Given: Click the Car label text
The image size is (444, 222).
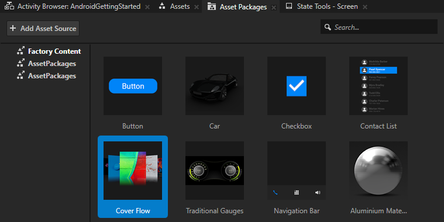Looking at the screenshot, I should pyautogui.click(x=215, y=126).
